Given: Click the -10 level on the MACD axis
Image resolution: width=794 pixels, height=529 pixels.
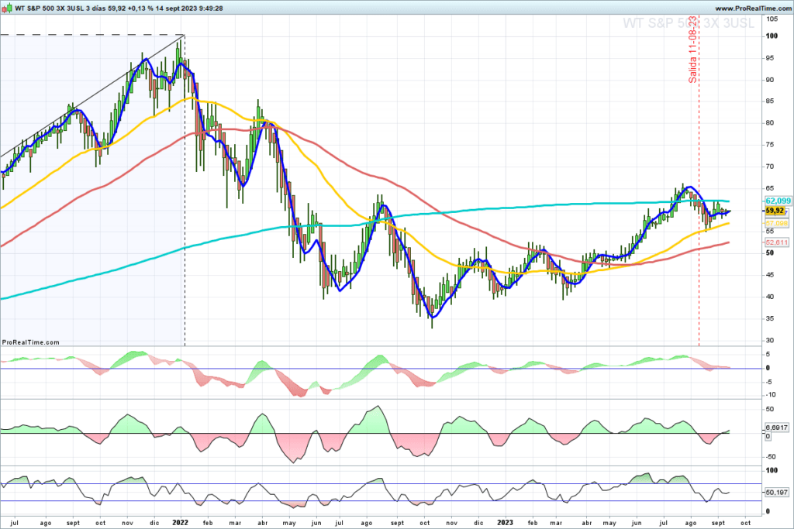Looking at the screenshot, I should tap(770, 395).
